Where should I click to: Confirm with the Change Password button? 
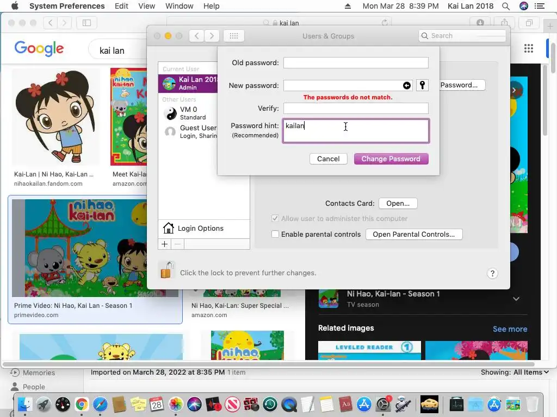[391, 159]
